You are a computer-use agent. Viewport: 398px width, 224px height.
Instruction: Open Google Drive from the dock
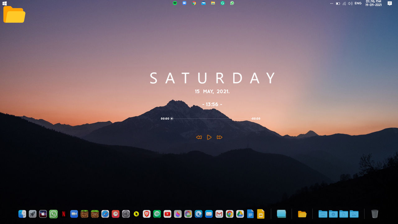[240, 214]
